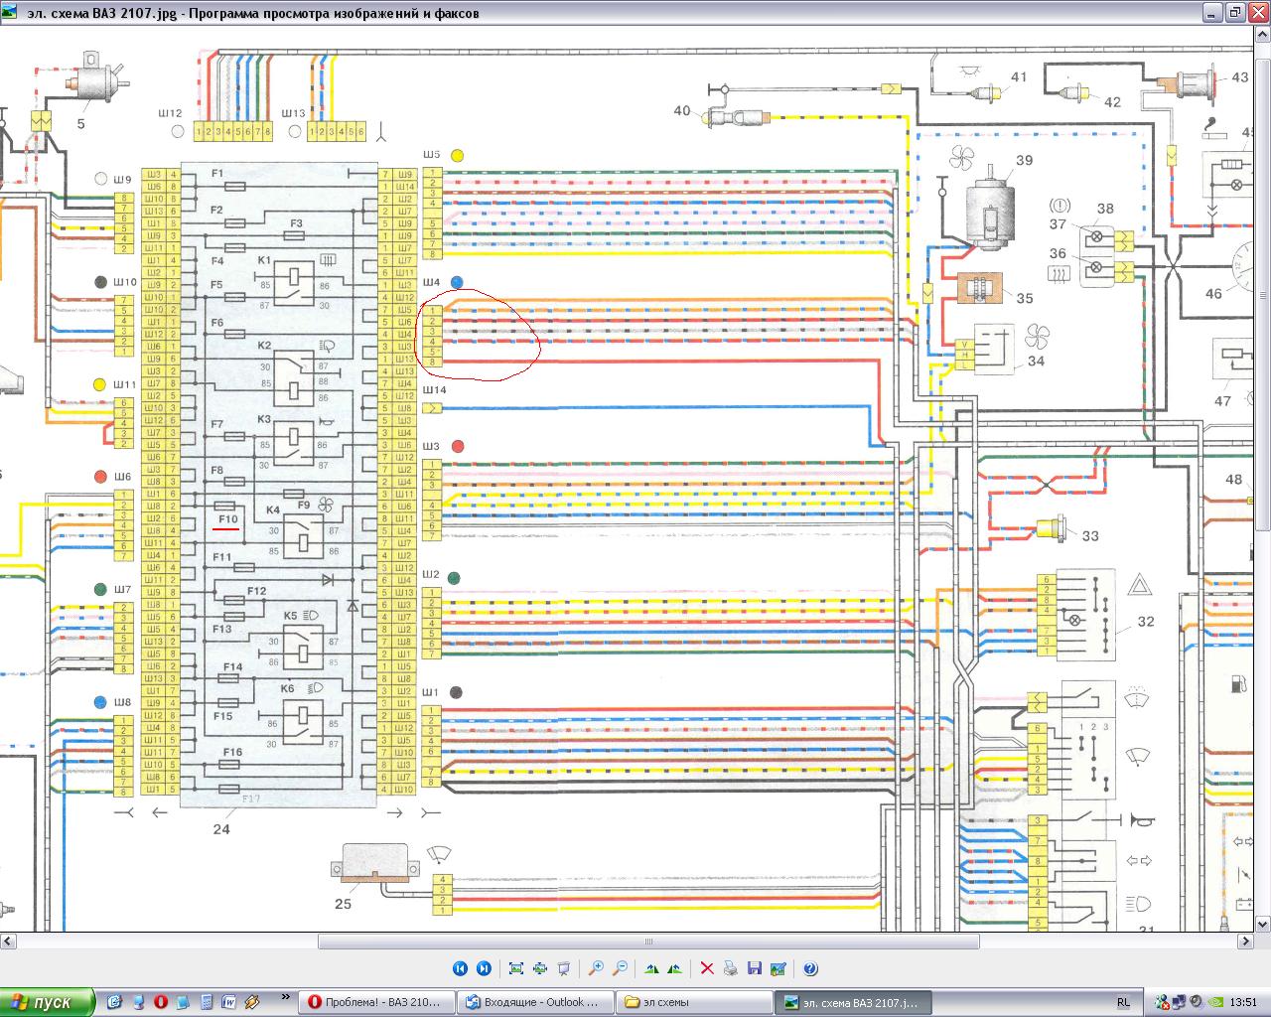Delete the current image file

click(x=707, y=968)
